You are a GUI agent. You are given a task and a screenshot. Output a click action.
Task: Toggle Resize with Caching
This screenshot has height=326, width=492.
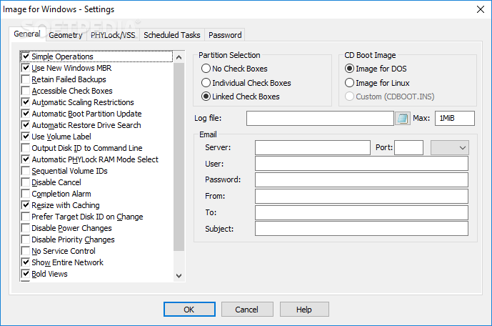26,205
